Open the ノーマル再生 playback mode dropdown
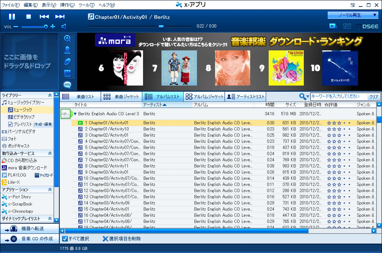Image resolution: width=382 pixels, height=253 pixels. [x=353, y=15]
